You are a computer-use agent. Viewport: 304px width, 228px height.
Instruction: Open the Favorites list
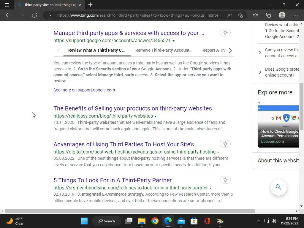pyautogui.click(x=255, y=15)
